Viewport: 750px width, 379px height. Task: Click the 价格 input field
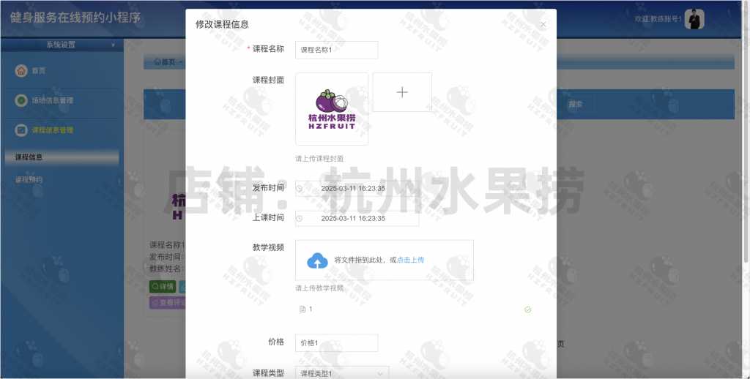[x=337, y=343]
